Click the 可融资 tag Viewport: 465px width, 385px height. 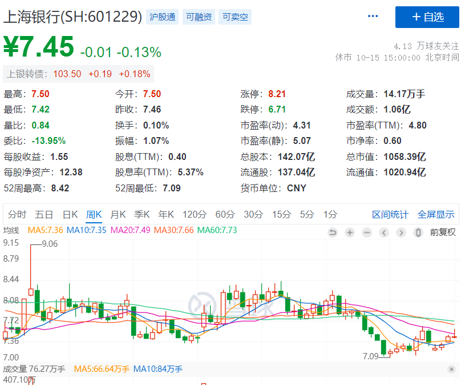199,17
